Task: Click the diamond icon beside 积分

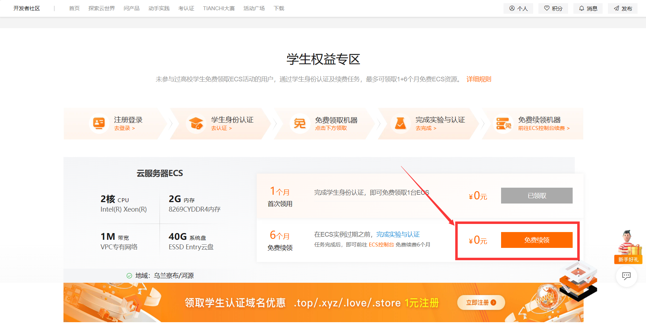Action: 547,8
